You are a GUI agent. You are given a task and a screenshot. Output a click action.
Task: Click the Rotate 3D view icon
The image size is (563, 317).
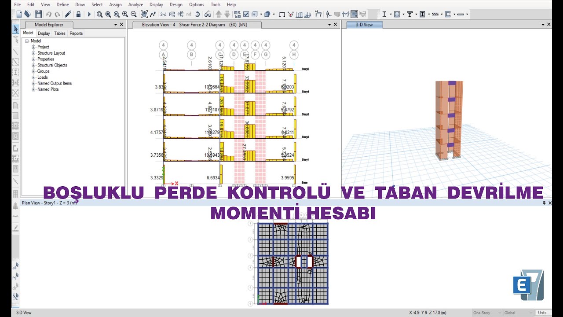(197, 14)
